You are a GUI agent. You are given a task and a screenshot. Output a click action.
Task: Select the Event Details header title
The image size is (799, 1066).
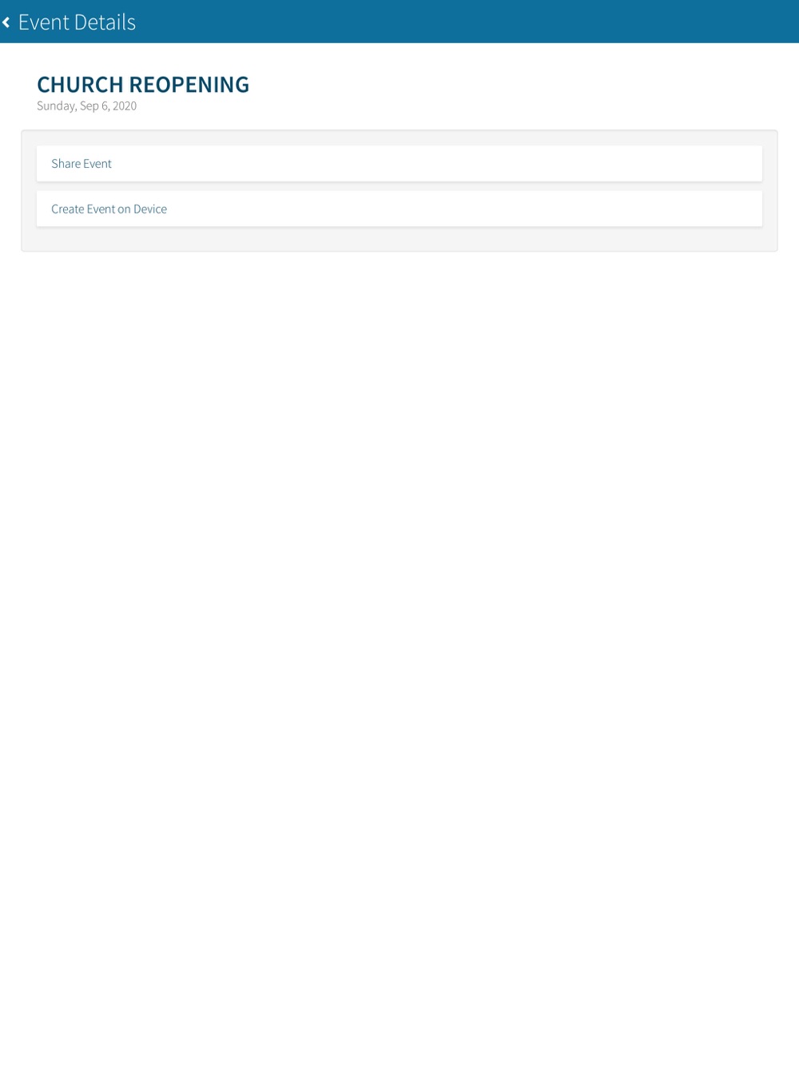click(77, 22)
